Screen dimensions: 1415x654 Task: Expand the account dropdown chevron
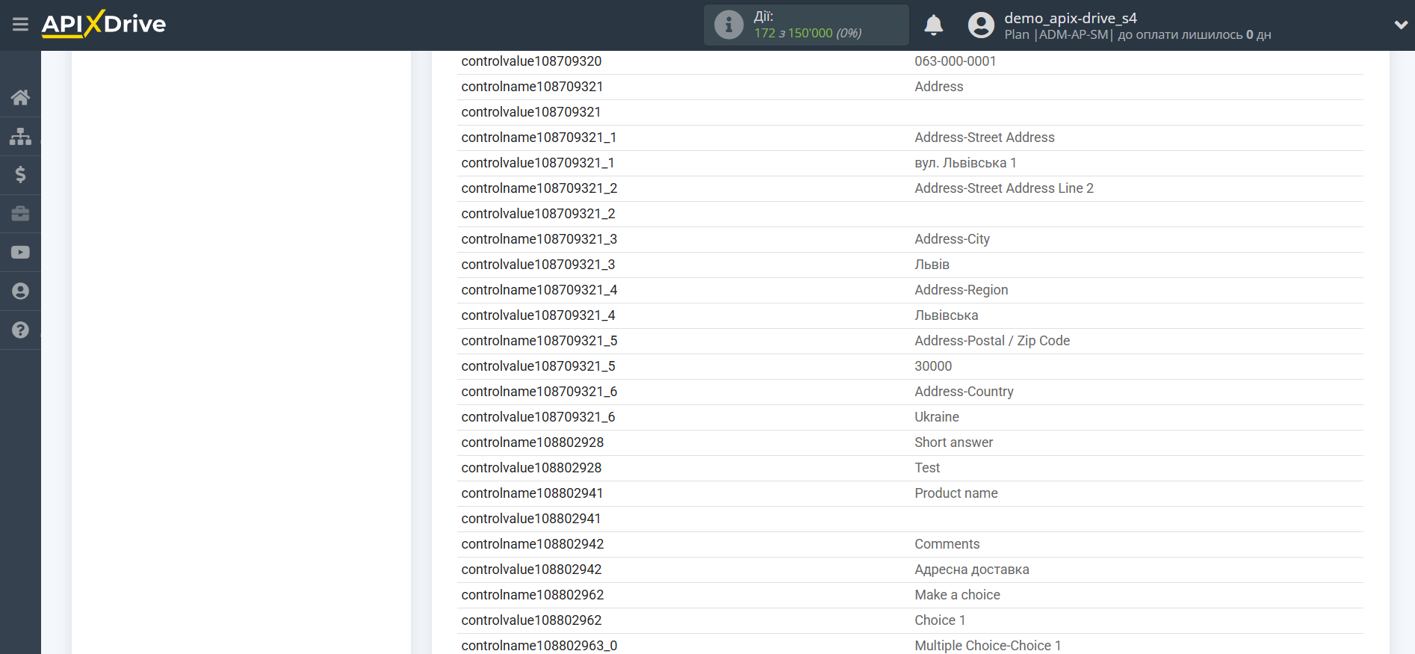tap(1401, 25)
